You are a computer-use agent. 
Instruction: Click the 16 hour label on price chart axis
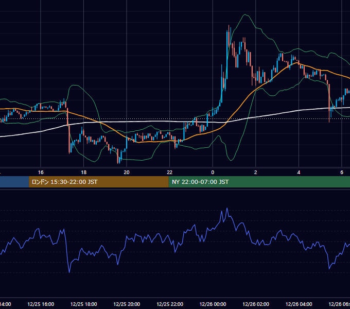pyautogui.click(x=41, y=173)
